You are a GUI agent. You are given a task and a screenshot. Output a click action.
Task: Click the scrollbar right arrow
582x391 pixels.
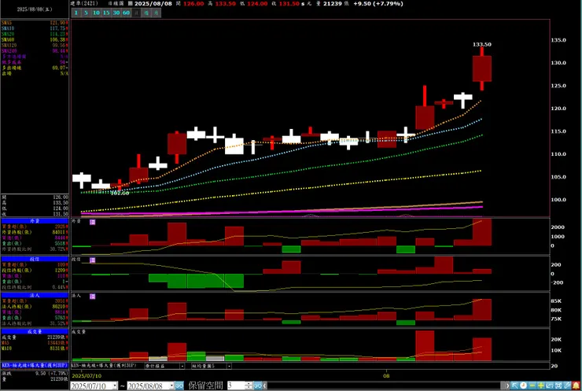[507, 385]
